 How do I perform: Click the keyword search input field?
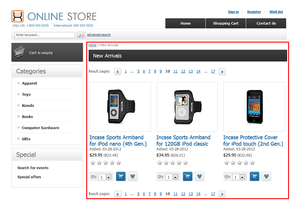pyautogui.click(x=45, y=35)
